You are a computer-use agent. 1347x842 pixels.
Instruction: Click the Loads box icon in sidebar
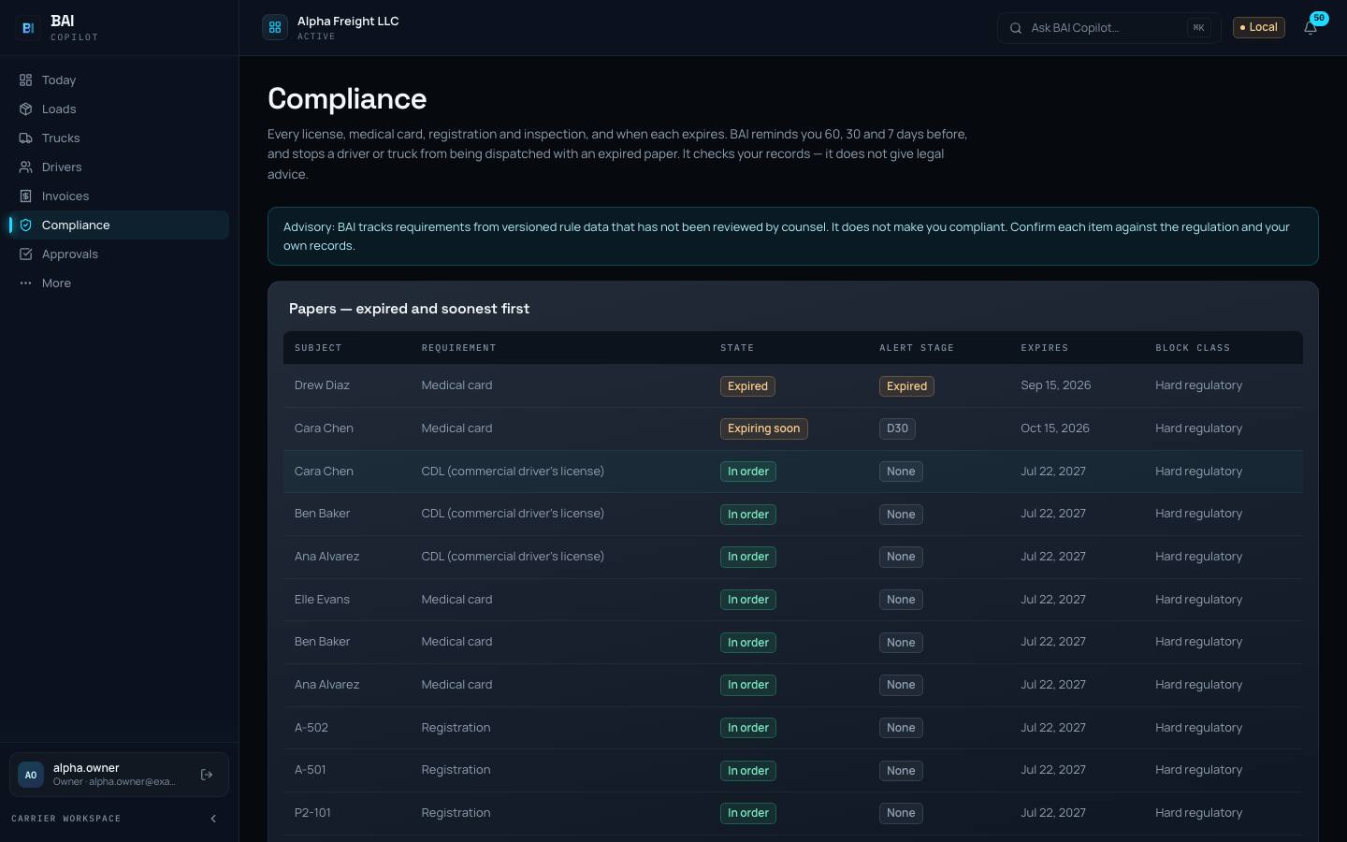click(25, 109)
